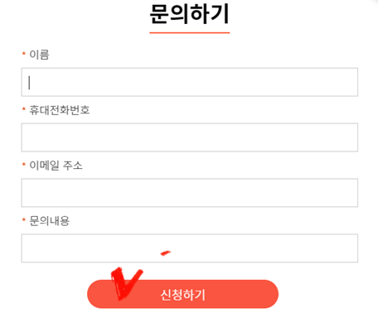Click the small red dash in 문의내용 field

(166, 253)
